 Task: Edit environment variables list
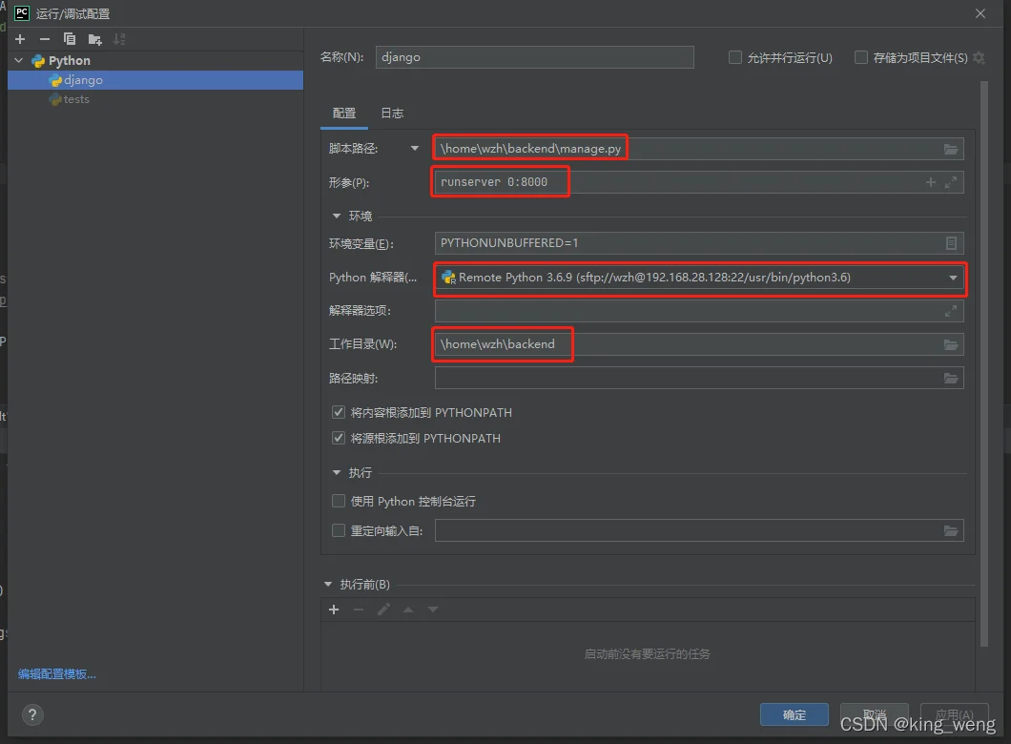point(950,243)
